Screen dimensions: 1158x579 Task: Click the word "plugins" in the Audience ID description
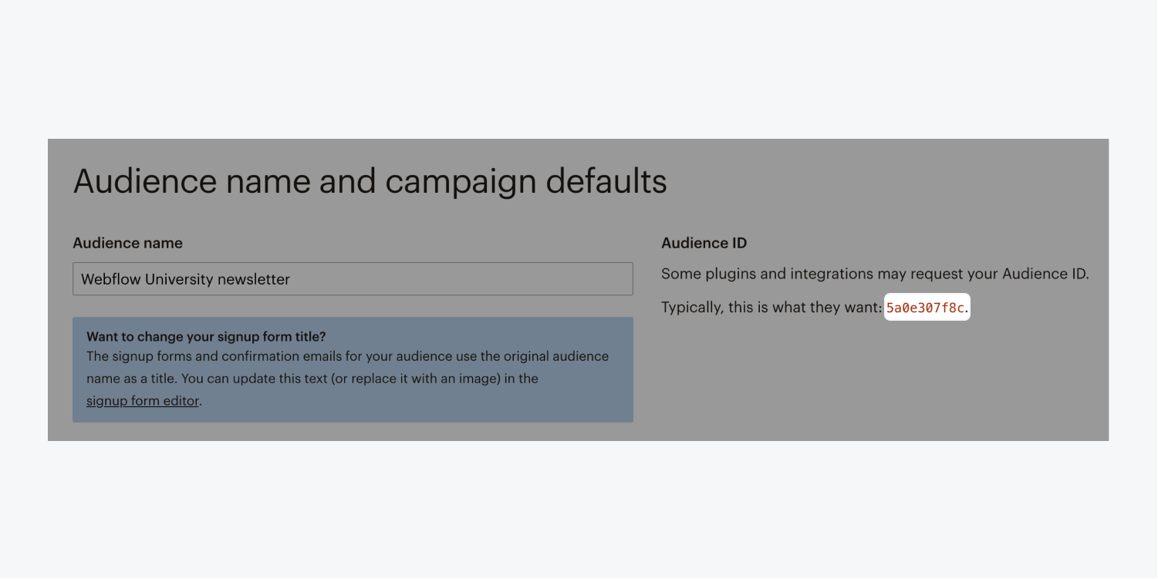(728, 274)
